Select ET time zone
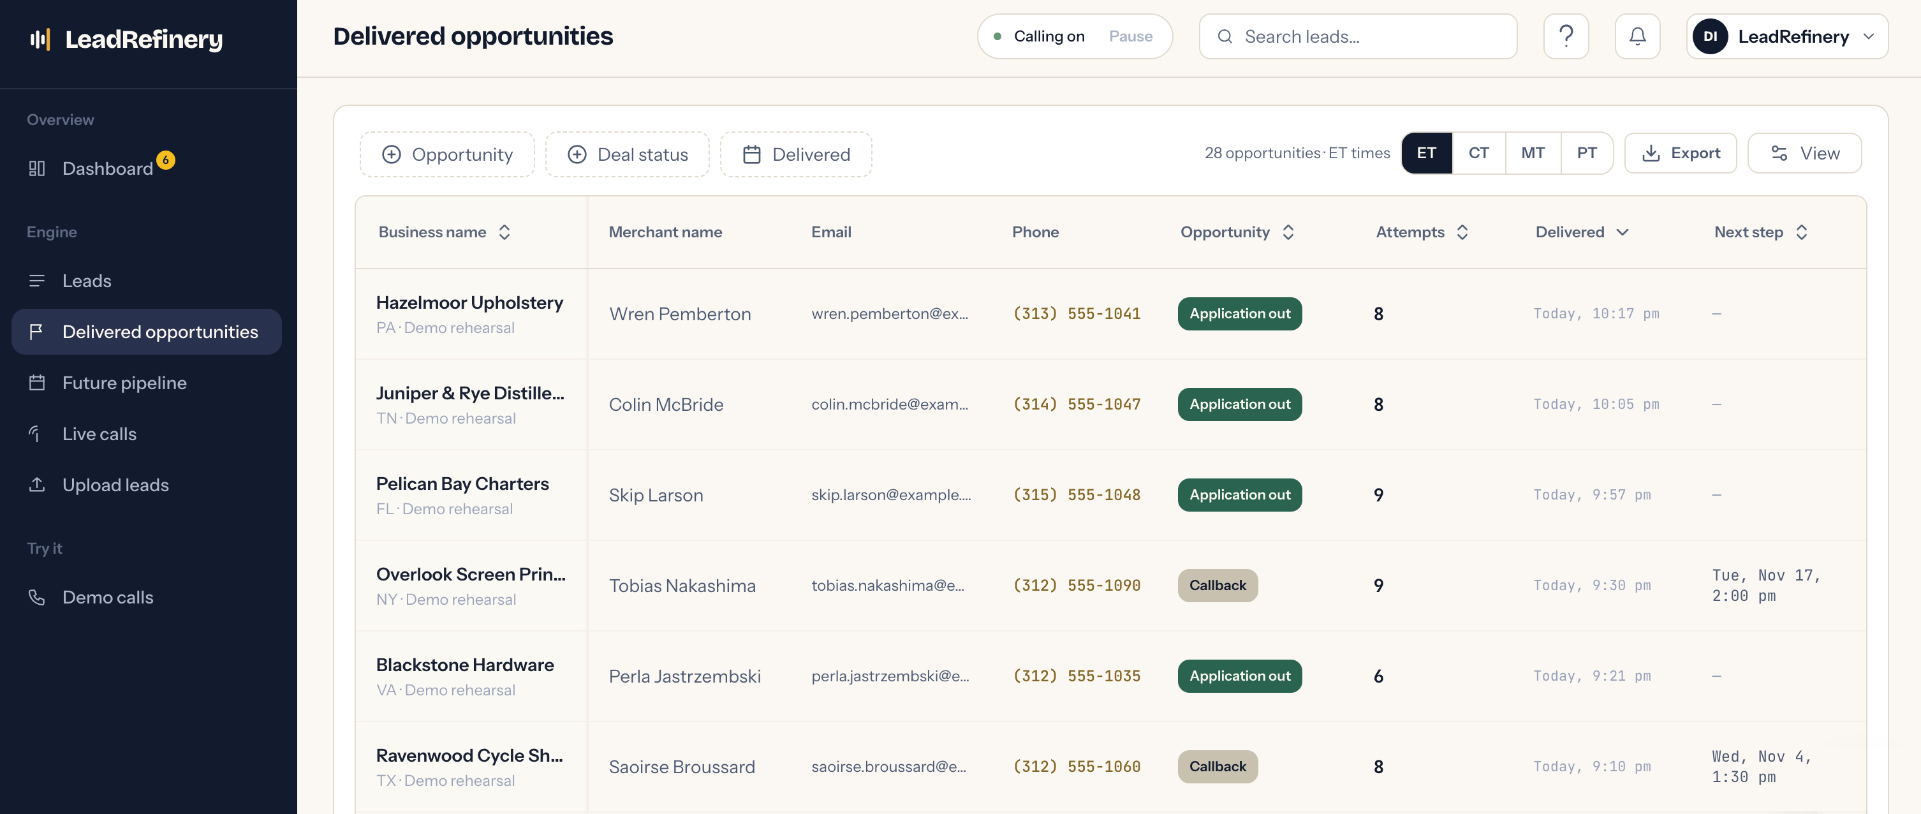The height and width of the screenshot is (814, 1921). [1426, 153]
